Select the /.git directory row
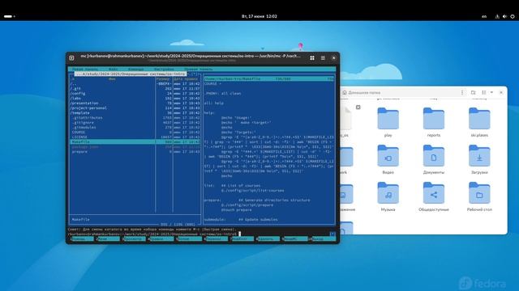Screen dimensions: 519x291 135,88
